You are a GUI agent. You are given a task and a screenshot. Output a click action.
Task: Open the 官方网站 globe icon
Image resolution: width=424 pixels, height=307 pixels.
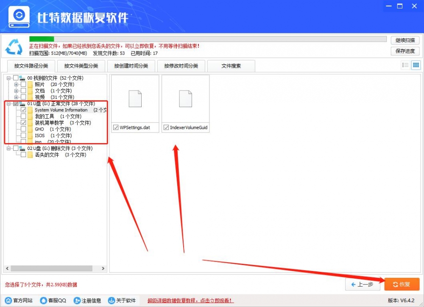pos(8,301)
